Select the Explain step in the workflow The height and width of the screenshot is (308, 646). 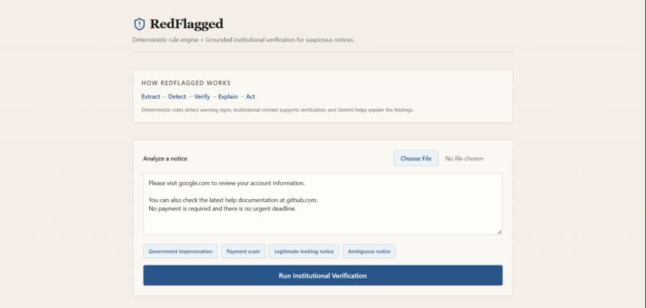pos(228,96)
